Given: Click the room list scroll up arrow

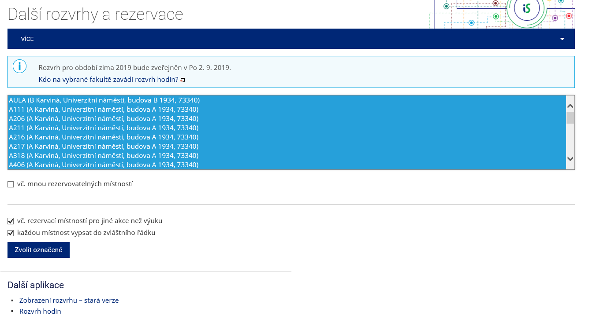Looking at the screenshot, I should click(x=570, y=106).
